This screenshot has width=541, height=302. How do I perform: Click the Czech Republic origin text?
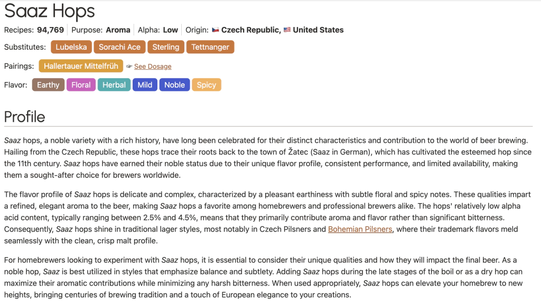(x=251, y=30)
